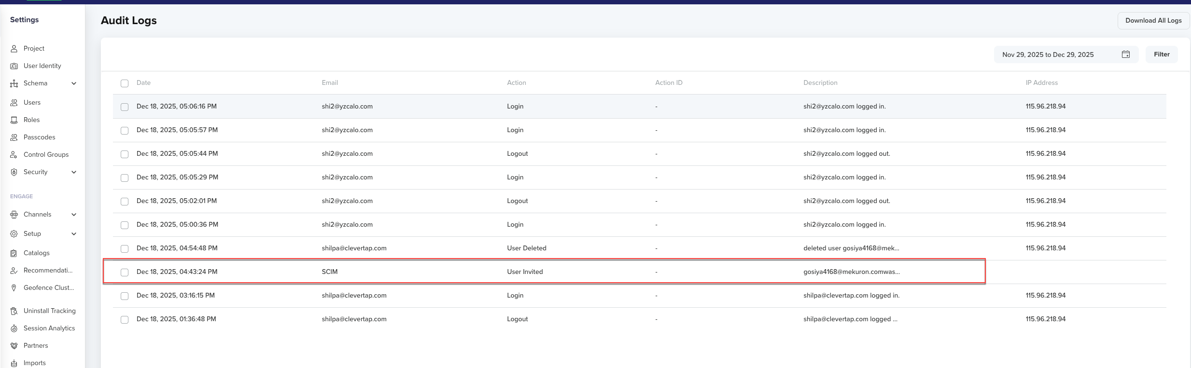Open Project settings page
This screenshot has height=368, width=1191.
[34, 49]
